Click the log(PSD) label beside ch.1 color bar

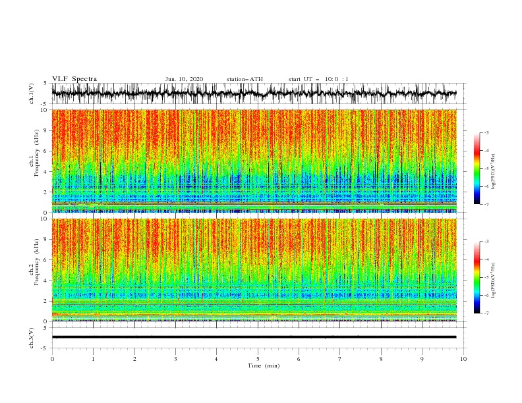click(494, 172)
